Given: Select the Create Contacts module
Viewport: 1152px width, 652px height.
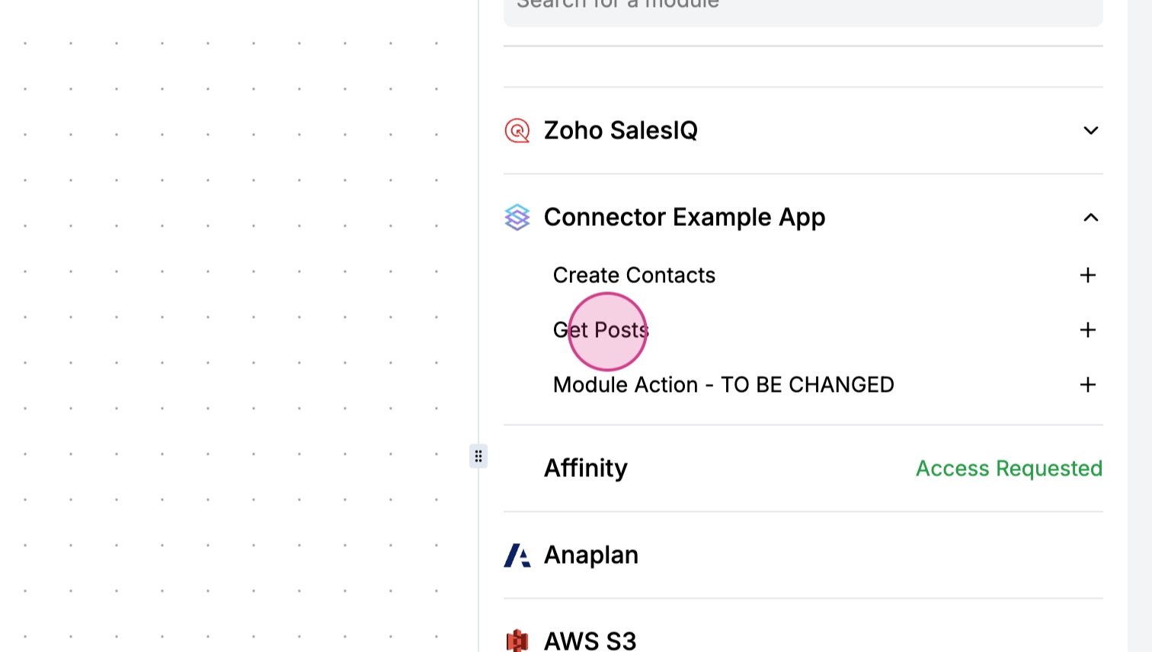Looking at the screenshot, I should pos(634,275).
